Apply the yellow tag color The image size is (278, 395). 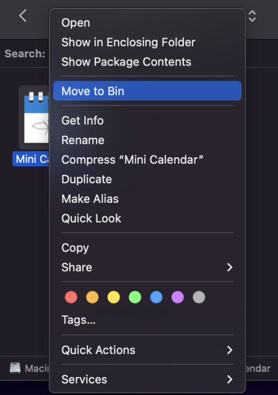click(114, 297)
